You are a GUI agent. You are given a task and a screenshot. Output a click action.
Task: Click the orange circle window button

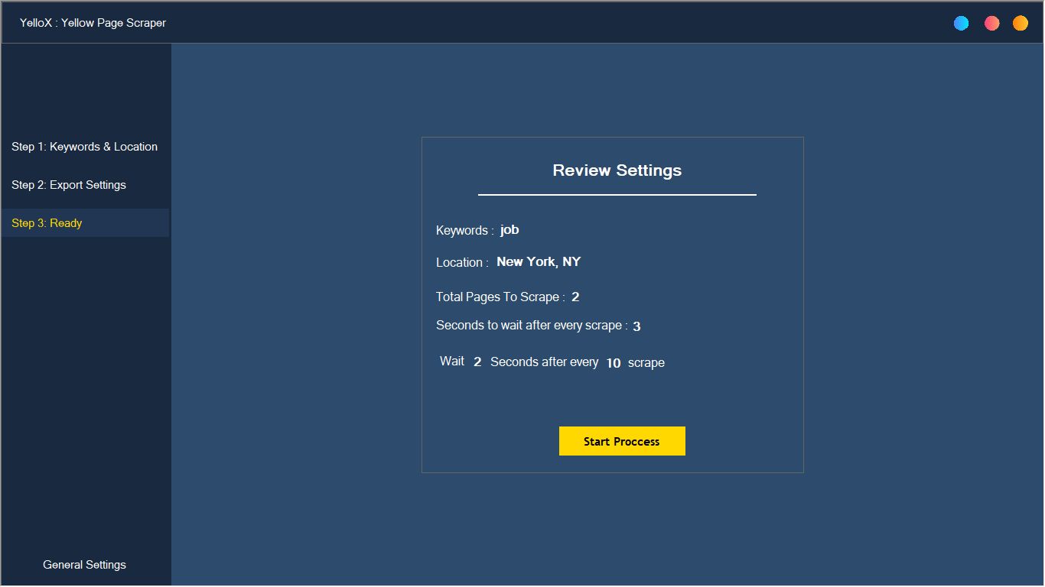pyautogui.click(x=1020, y=24)
